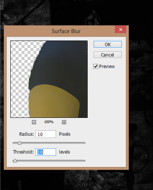Click the Threshold label

point(23,152)
